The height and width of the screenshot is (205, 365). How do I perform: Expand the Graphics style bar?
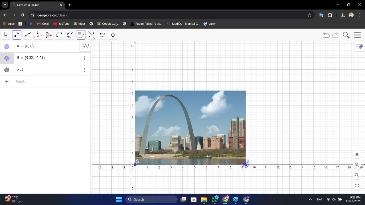click(359, 46)
